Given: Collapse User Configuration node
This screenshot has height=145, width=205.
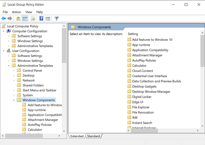Looking at the screenshot, I should coord(3,51).
